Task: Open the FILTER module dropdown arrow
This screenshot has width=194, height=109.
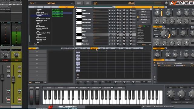Action: click(x=163, y=27)
